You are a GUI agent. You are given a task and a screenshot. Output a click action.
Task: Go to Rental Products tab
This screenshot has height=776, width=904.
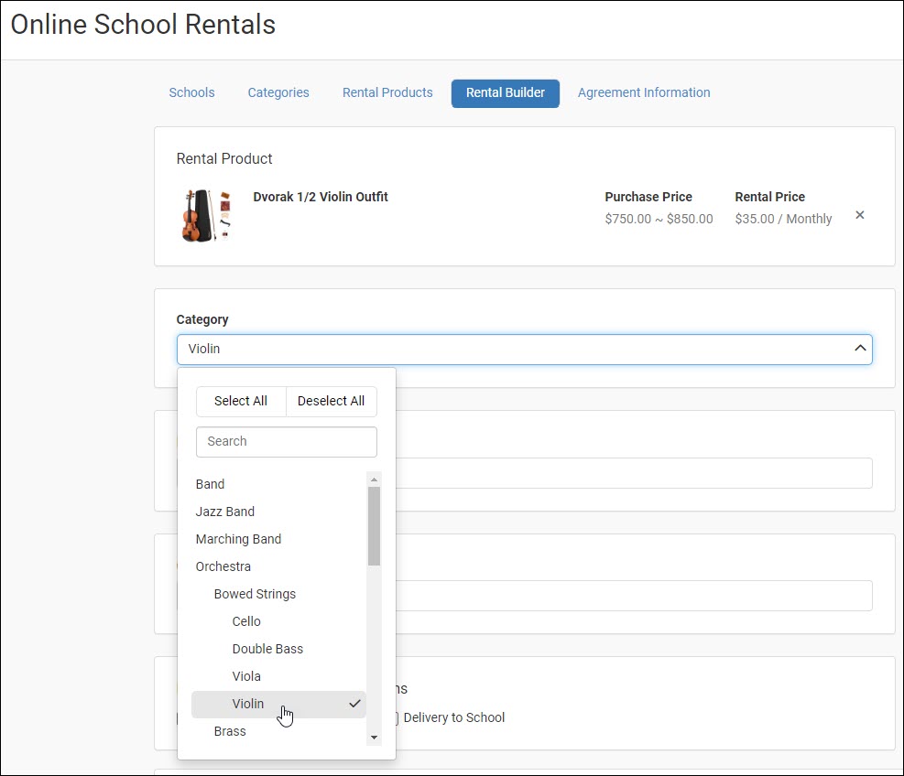(x=387, y=92)
